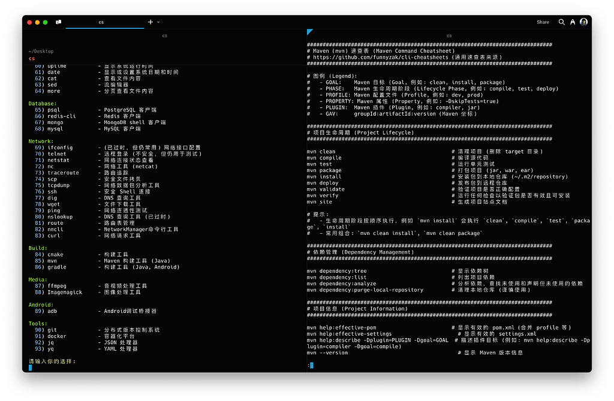
Task: Click the 90) git entry
Action: click(x=97, y=330)
